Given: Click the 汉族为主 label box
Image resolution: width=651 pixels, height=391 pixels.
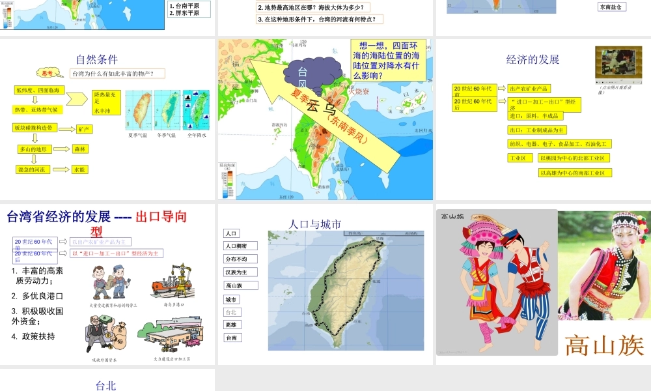Looking at the screenshot, I should pyautogui.click(x=240, y=272).
